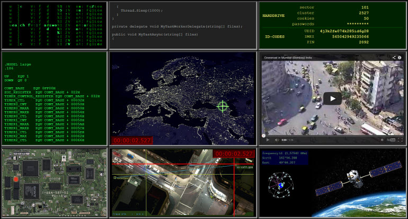Click the yellow crosshair intersection marker on street view
Screen dimensions: 408x219
[146, 175]
